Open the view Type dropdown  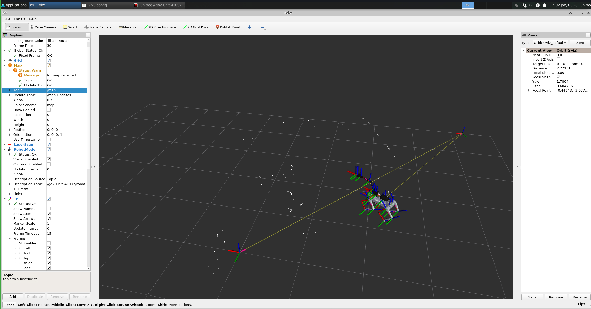point(550,43)
